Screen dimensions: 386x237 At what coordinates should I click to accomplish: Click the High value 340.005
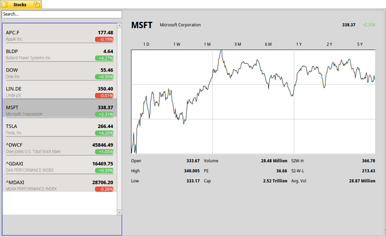click(x=192, y=171)
